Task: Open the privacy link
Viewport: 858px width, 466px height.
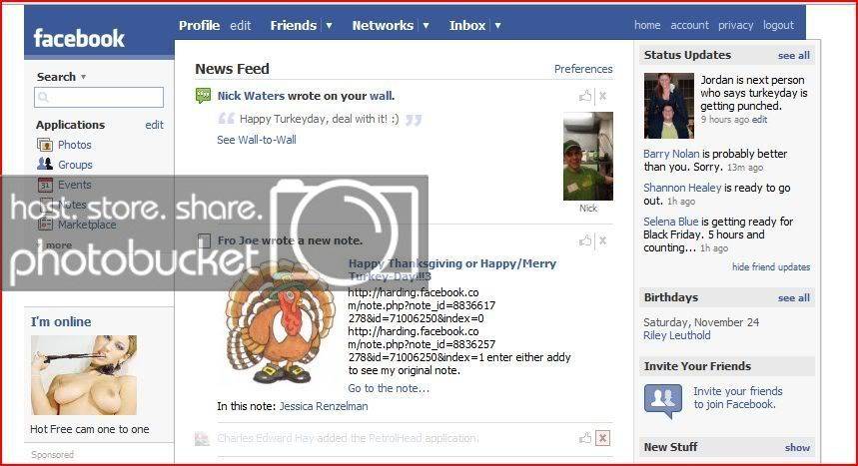Action: point(735,25)
